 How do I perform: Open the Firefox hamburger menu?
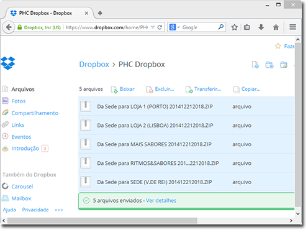tap(292, 27)
